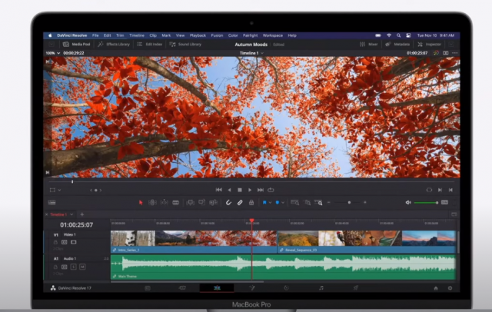
Task: Select the Blade Edit tool
Action: 176,203
